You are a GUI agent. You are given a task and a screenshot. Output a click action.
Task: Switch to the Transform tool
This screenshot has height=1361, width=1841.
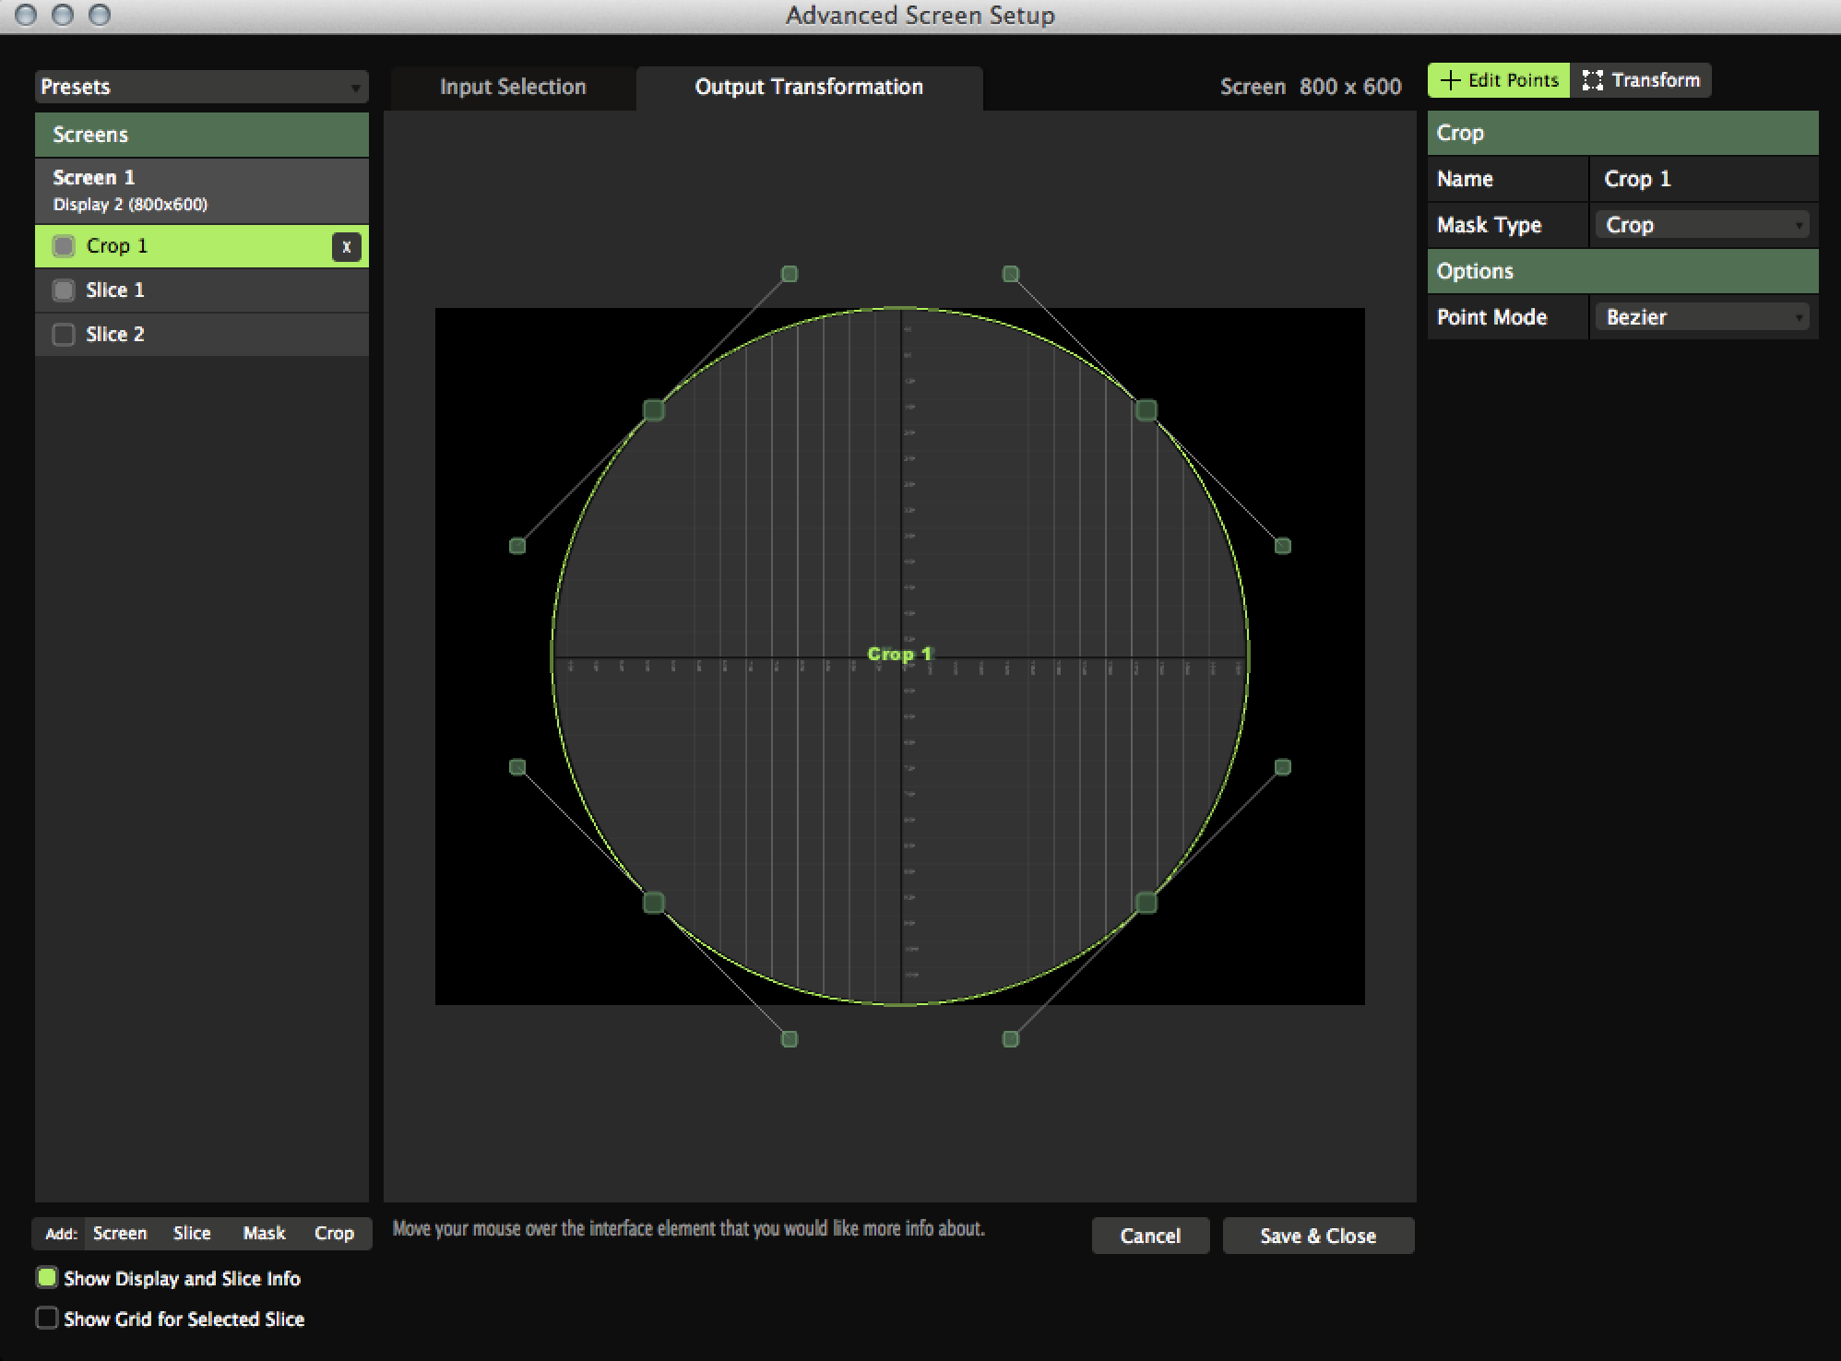[x=1641, y=80]
